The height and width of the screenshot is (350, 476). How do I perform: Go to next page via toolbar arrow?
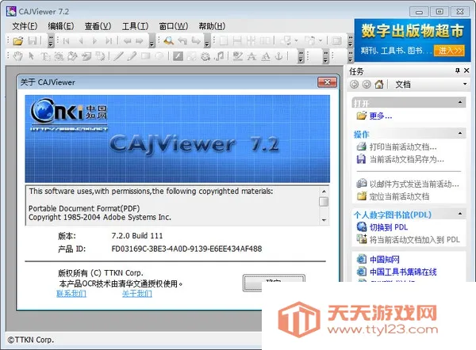click(x=94, y=40)
